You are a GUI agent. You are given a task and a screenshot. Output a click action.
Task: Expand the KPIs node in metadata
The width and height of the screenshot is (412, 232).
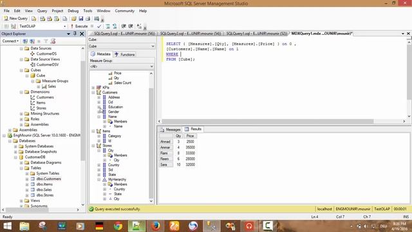93,88
